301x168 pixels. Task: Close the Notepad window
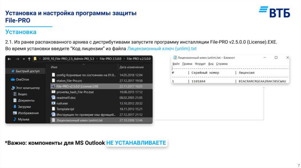(x=287, y=58)
